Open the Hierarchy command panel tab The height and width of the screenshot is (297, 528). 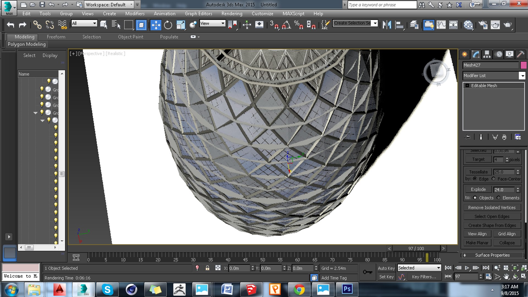click(487, 54)
